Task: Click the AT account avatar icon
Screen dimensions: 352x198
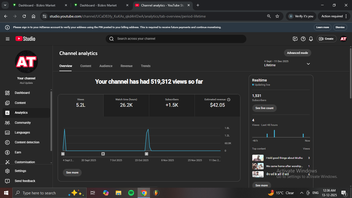Action: tap(343, 39)
